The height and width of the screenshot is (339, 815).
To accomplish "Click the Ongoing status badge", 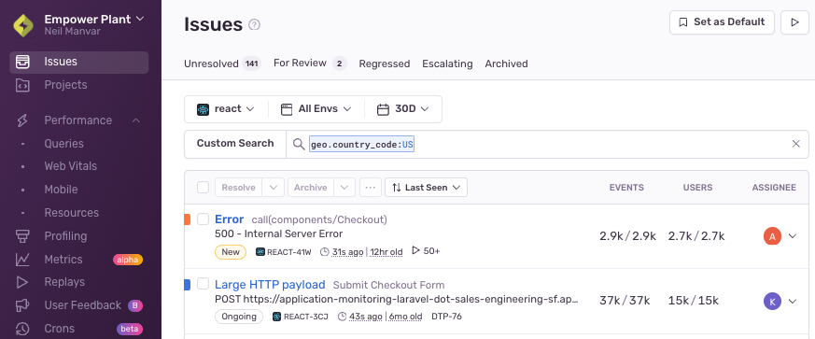I will [239, 317].
